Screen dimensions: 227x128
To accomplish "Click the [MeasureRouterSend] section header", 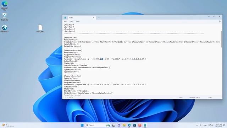I will point(73,50).
